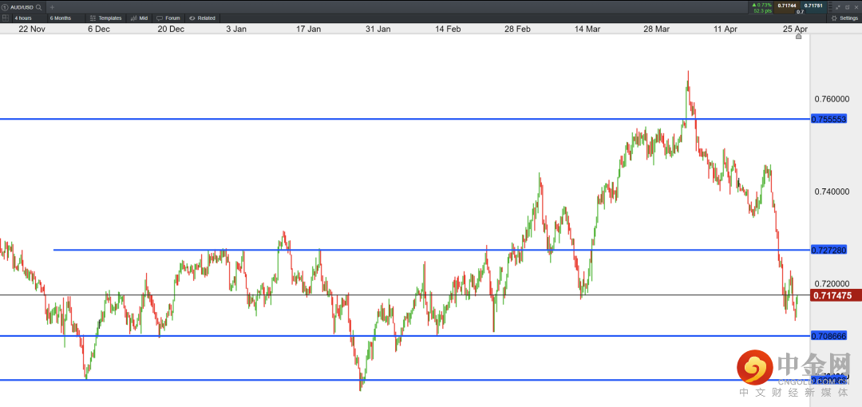Image resolution: width=862 pixels, height=407 pixels.
Task: Click the 25 Apr date label
Action: [794, 30]
